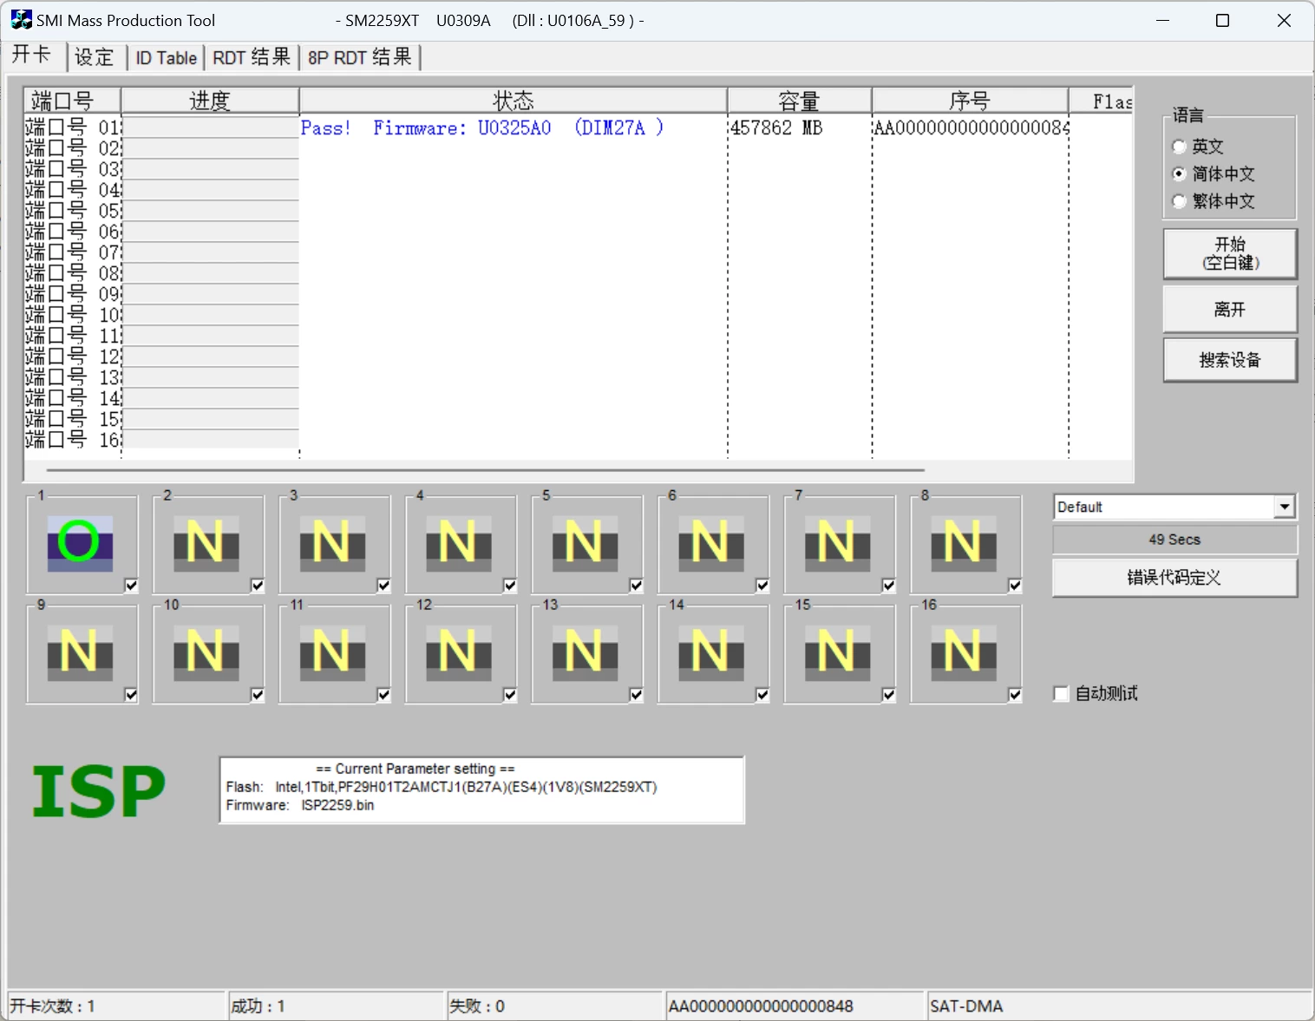Click the 开始 (空白键) start button

[x=1230, y=253]
